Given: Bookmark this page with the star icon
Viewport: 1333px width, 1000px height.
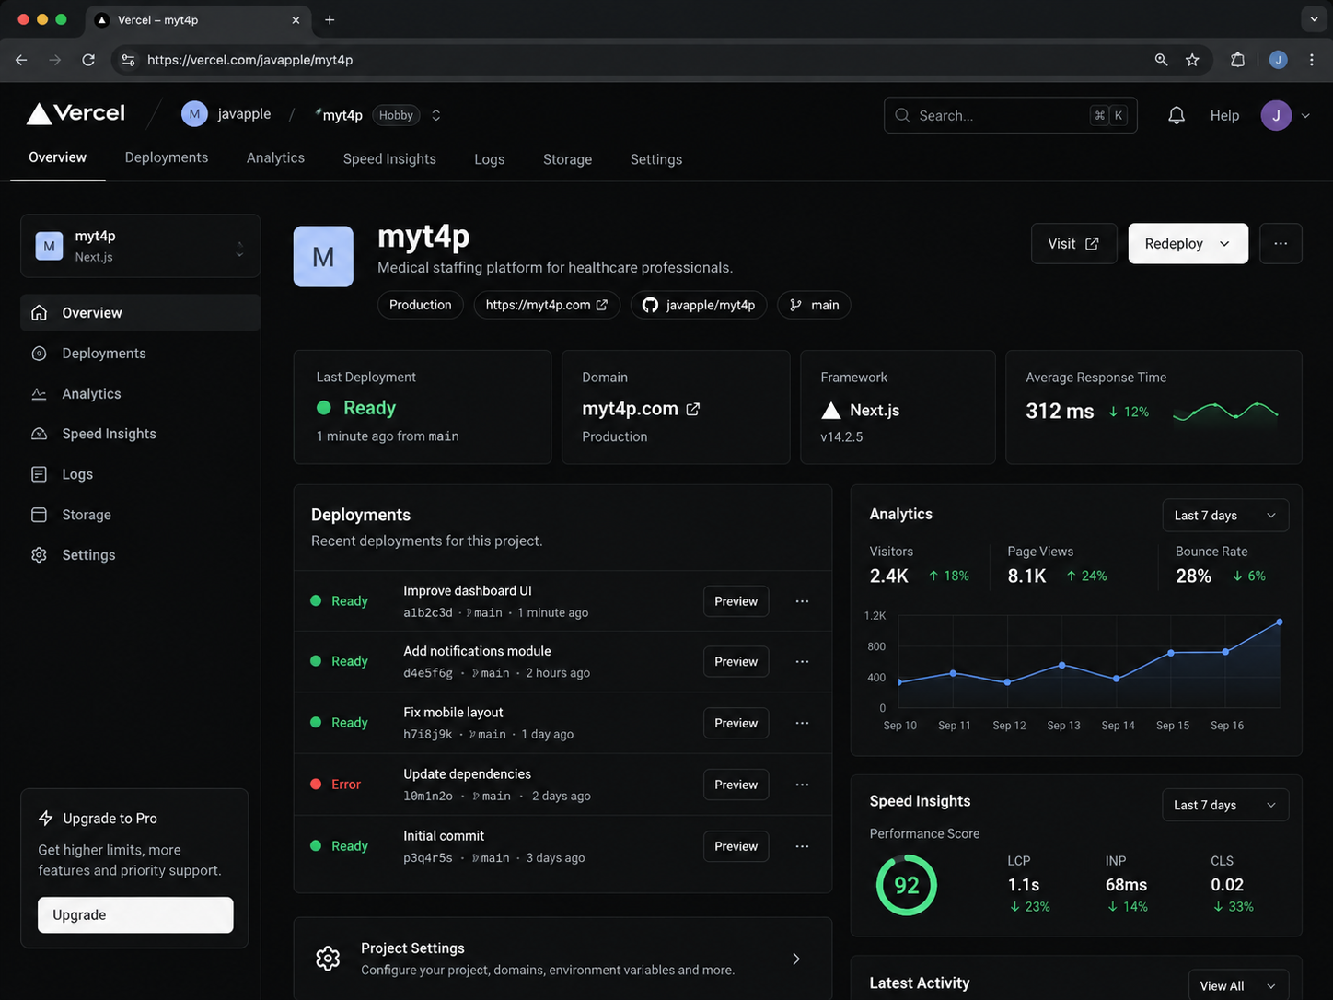Looking at the screenshot, I should (1192, 60).
